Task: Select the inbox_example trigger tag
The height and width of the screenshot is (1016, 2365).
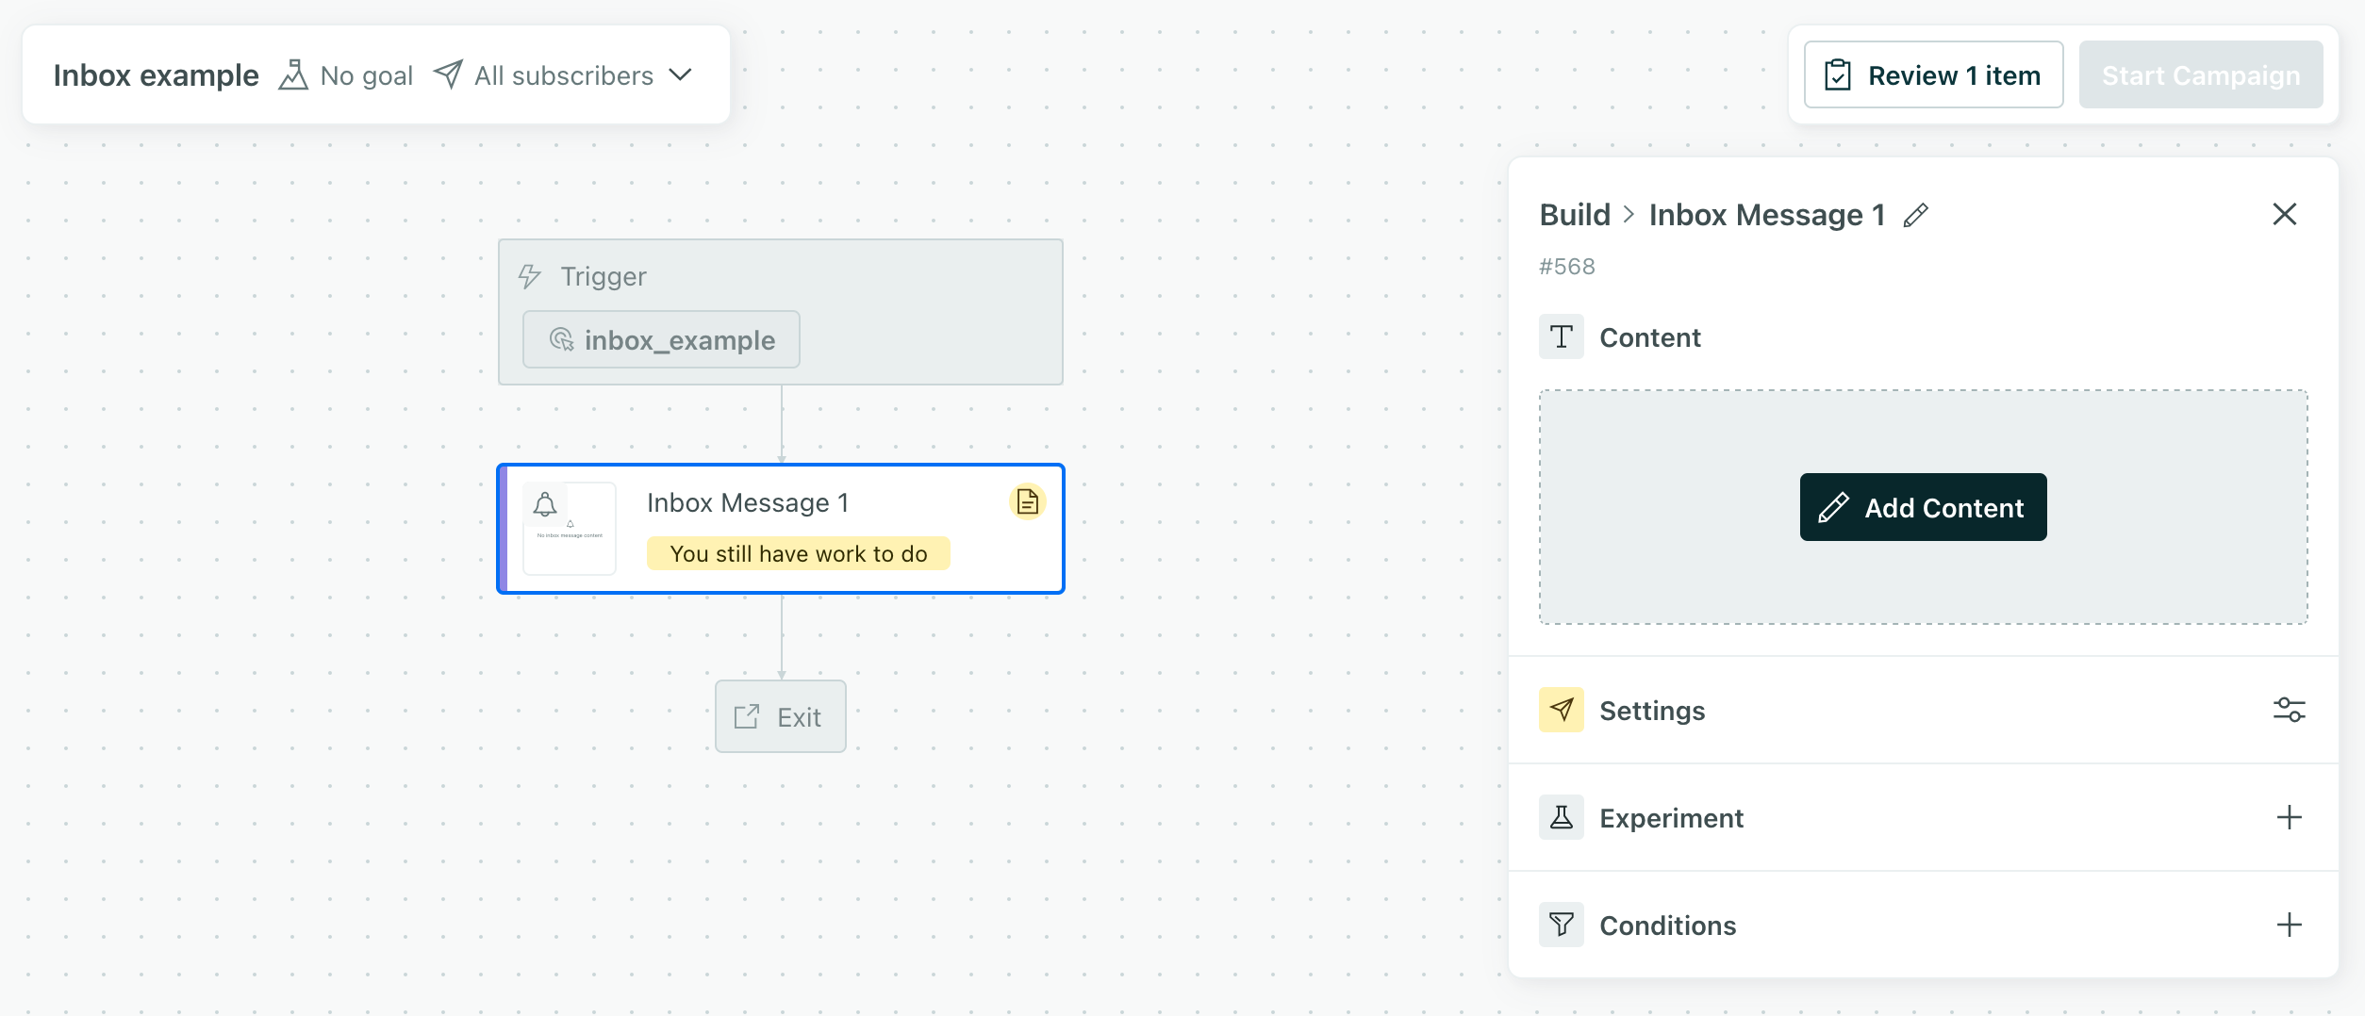Action: tap(660, 339)
